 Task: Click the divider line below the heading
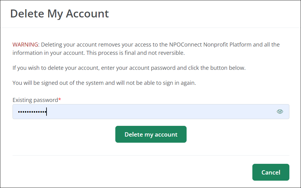(150, 28)
